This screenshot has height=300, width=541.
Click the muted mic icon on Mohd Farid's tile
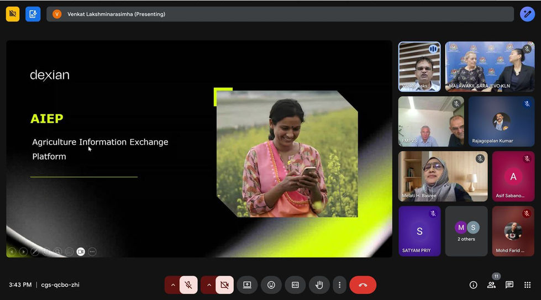[527, 213]
